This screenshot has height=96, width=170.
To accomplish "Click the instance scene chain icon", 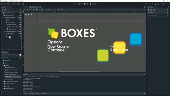I will point(5,10).
